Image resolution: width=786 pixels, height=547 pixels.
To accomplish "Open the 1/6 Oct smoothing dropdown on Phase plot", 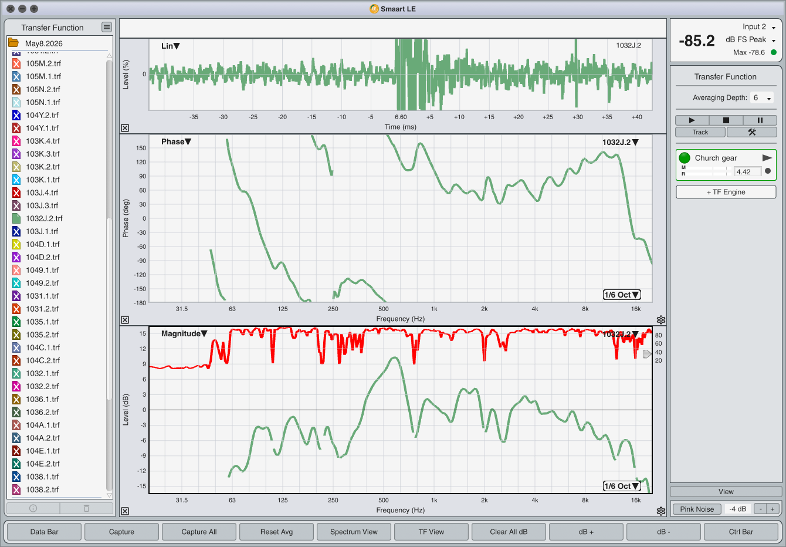I will [x=622, y=295].
